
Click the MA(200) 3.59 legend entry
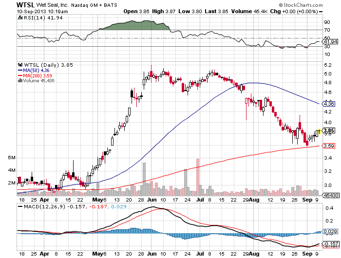click(x=35, y=75)
